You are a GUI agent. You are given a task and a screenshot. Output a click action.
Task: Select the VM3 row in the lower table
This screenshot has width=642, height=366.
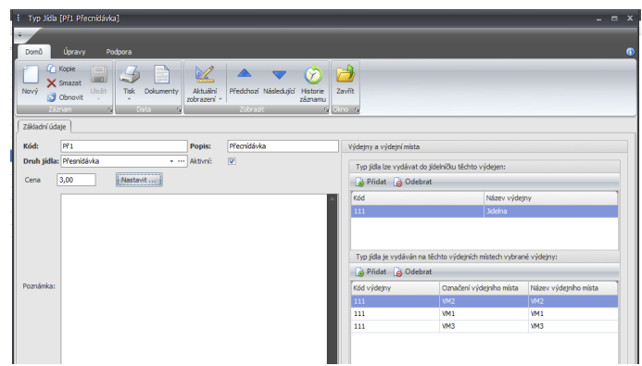click(485, 326)
